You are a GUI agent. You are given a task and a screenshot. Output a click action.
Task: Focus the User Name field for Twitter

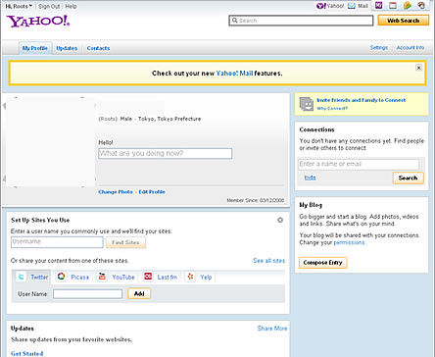(87, 294)
